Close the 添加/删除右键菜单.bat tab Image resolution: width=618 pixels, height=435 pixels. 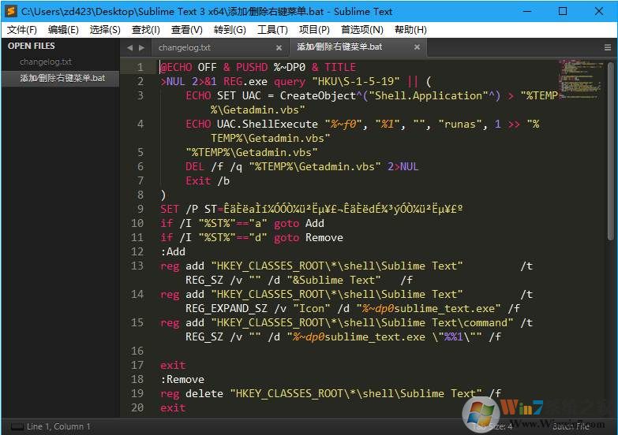(x=417, y=46)
